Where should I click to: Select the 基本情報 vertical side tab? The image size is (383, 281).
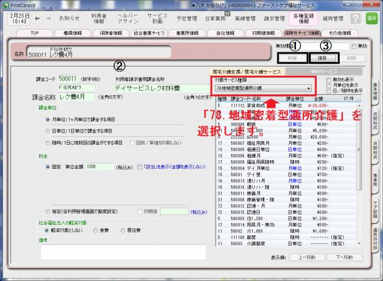[x=376, y=92]
